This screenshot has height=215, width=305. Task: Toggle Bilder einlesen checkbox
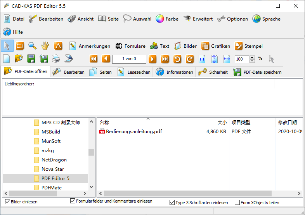8,202
